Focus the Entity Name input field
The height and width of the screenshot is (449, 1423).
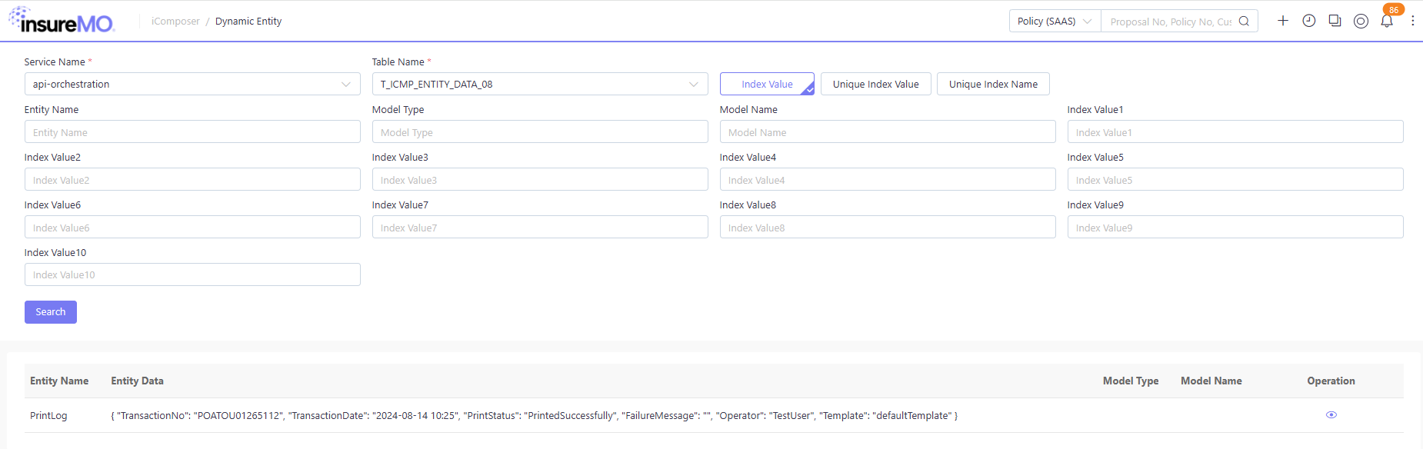point(192,131)
